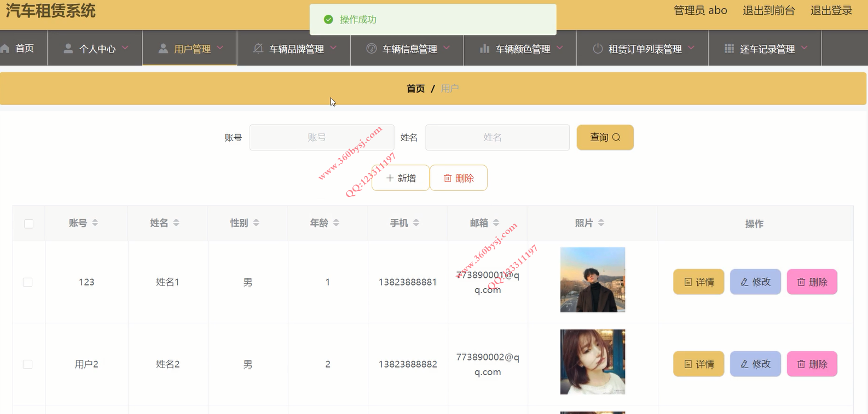Click 删除 for row 用户2

click(812, 364)
